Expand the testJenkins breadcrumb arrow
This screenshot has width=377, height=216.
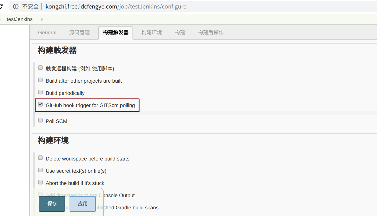click(42, 19)
